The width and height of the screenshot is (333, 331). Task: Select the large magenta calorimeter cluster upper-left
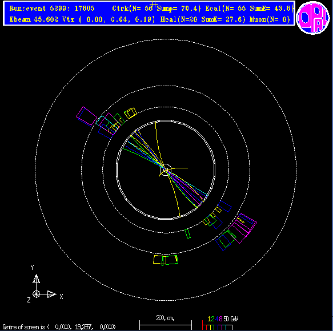click(x=87, y=116)
